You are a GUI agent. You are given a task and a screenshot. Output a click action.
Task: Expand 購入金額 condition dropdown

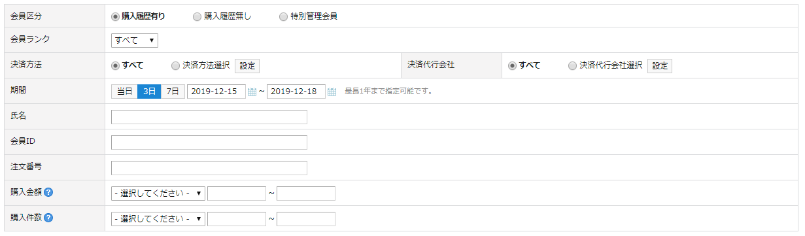[x=158, y=194]
